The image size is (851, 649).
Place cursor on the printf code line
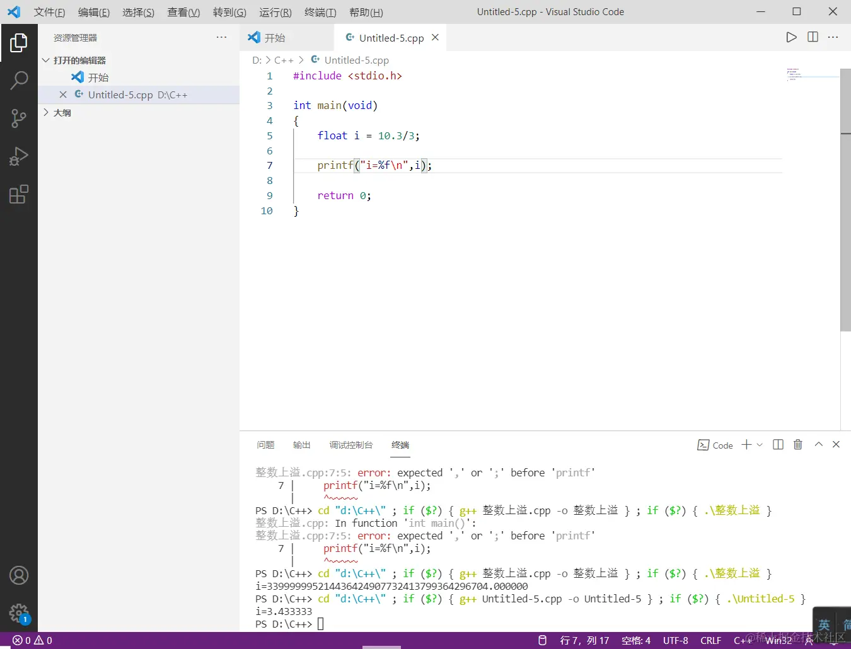pos(374,165)
